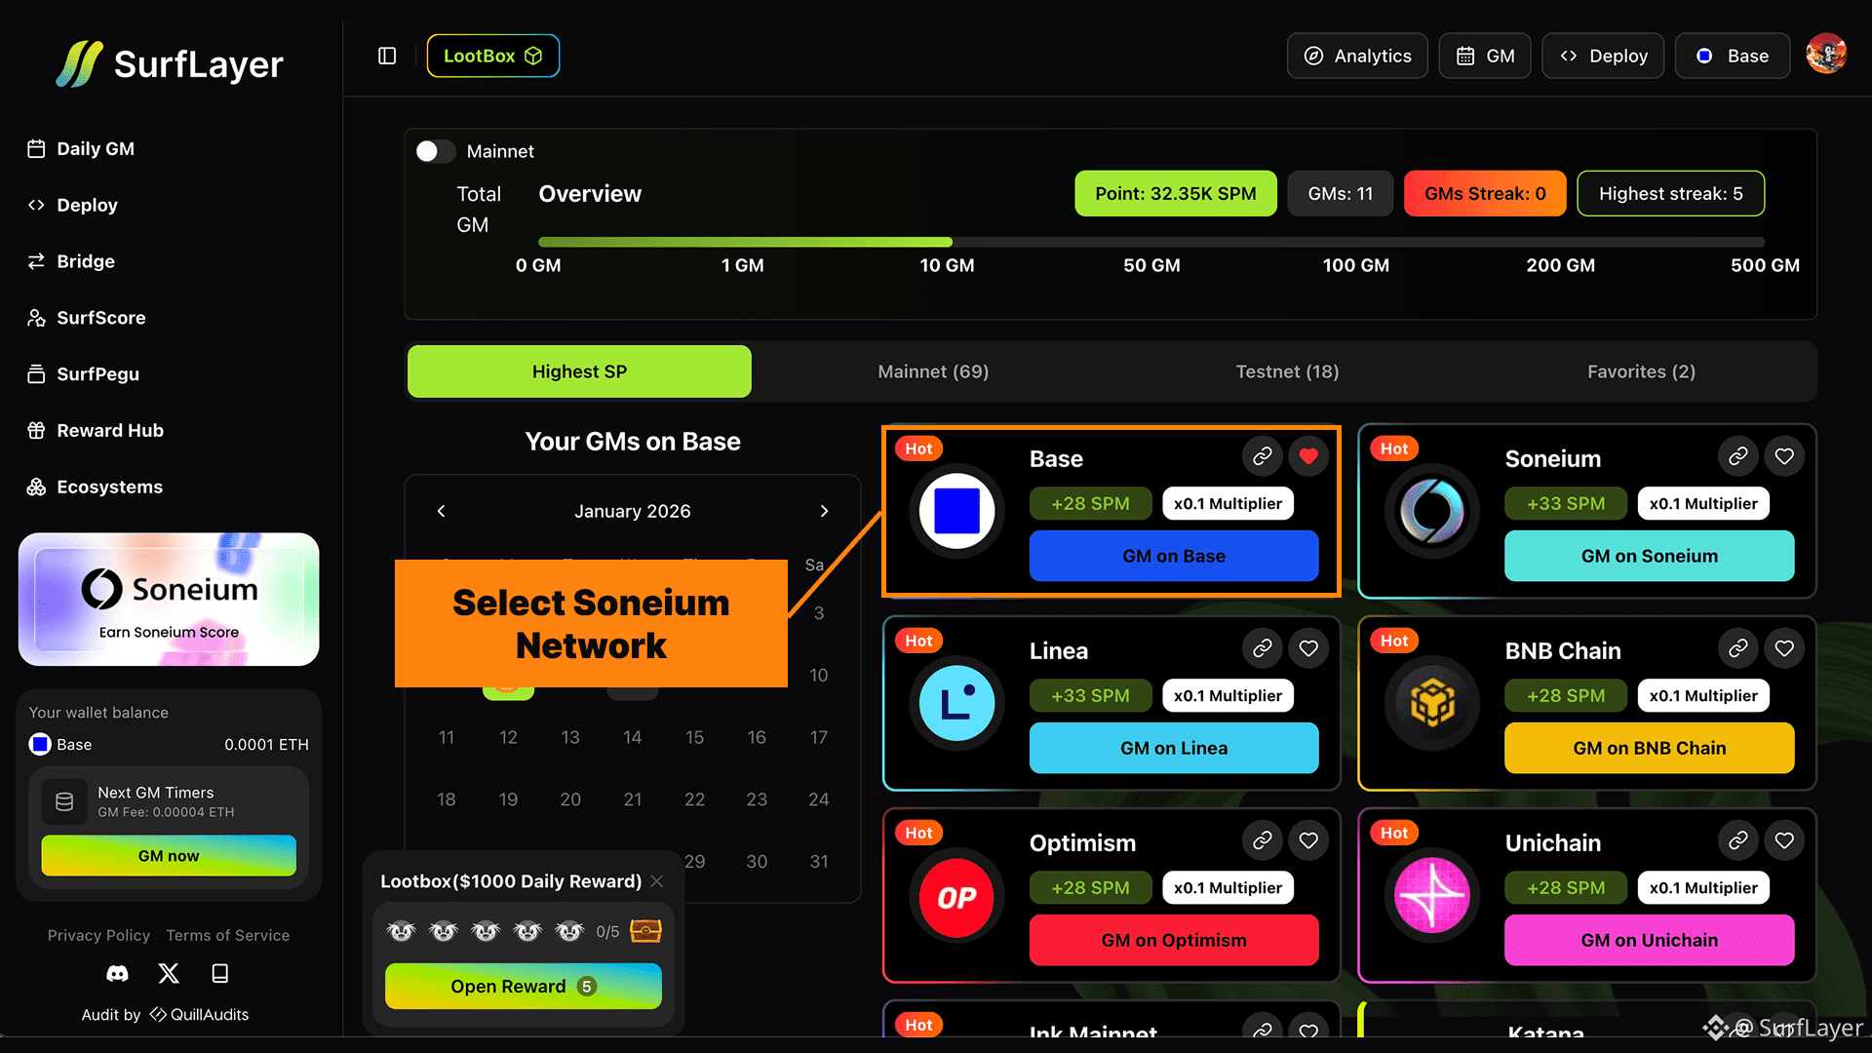Click GM on Soneium button
1872x1053 pixels.
pos(1649,556)
